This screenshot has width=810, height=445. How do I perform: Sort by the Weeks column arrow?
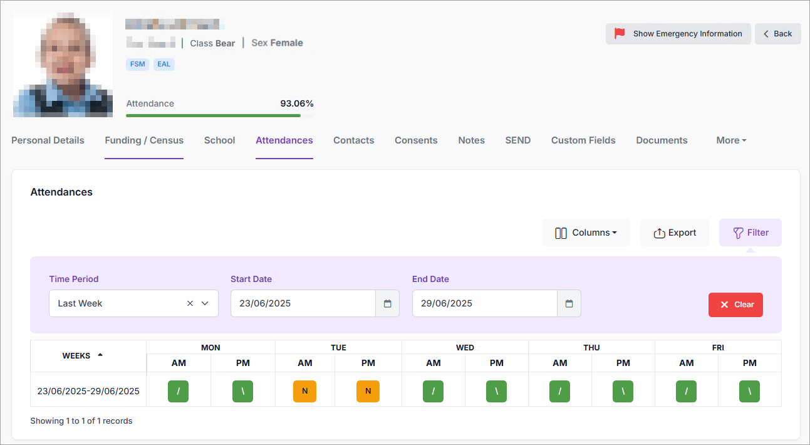pyautogui.click(x=100, y=355)
